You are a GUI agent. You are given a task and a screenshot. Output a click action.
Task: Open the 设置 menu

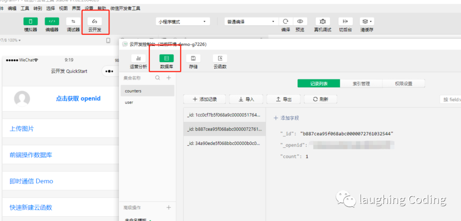(x=89, y=9)
